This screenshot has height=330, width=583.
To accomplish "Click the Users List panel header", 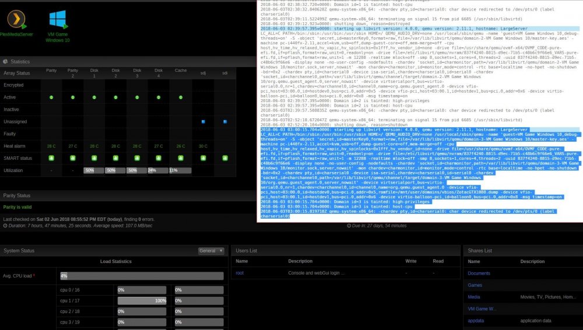I will coord(345,251).
